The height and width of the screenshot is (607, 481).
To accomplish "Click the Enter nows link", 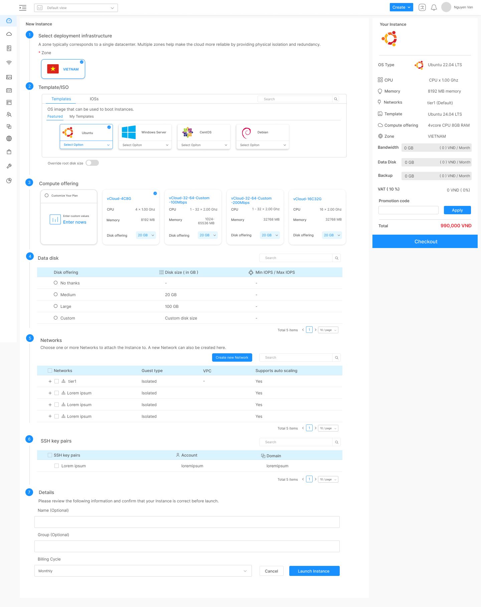I will (75, 222).
